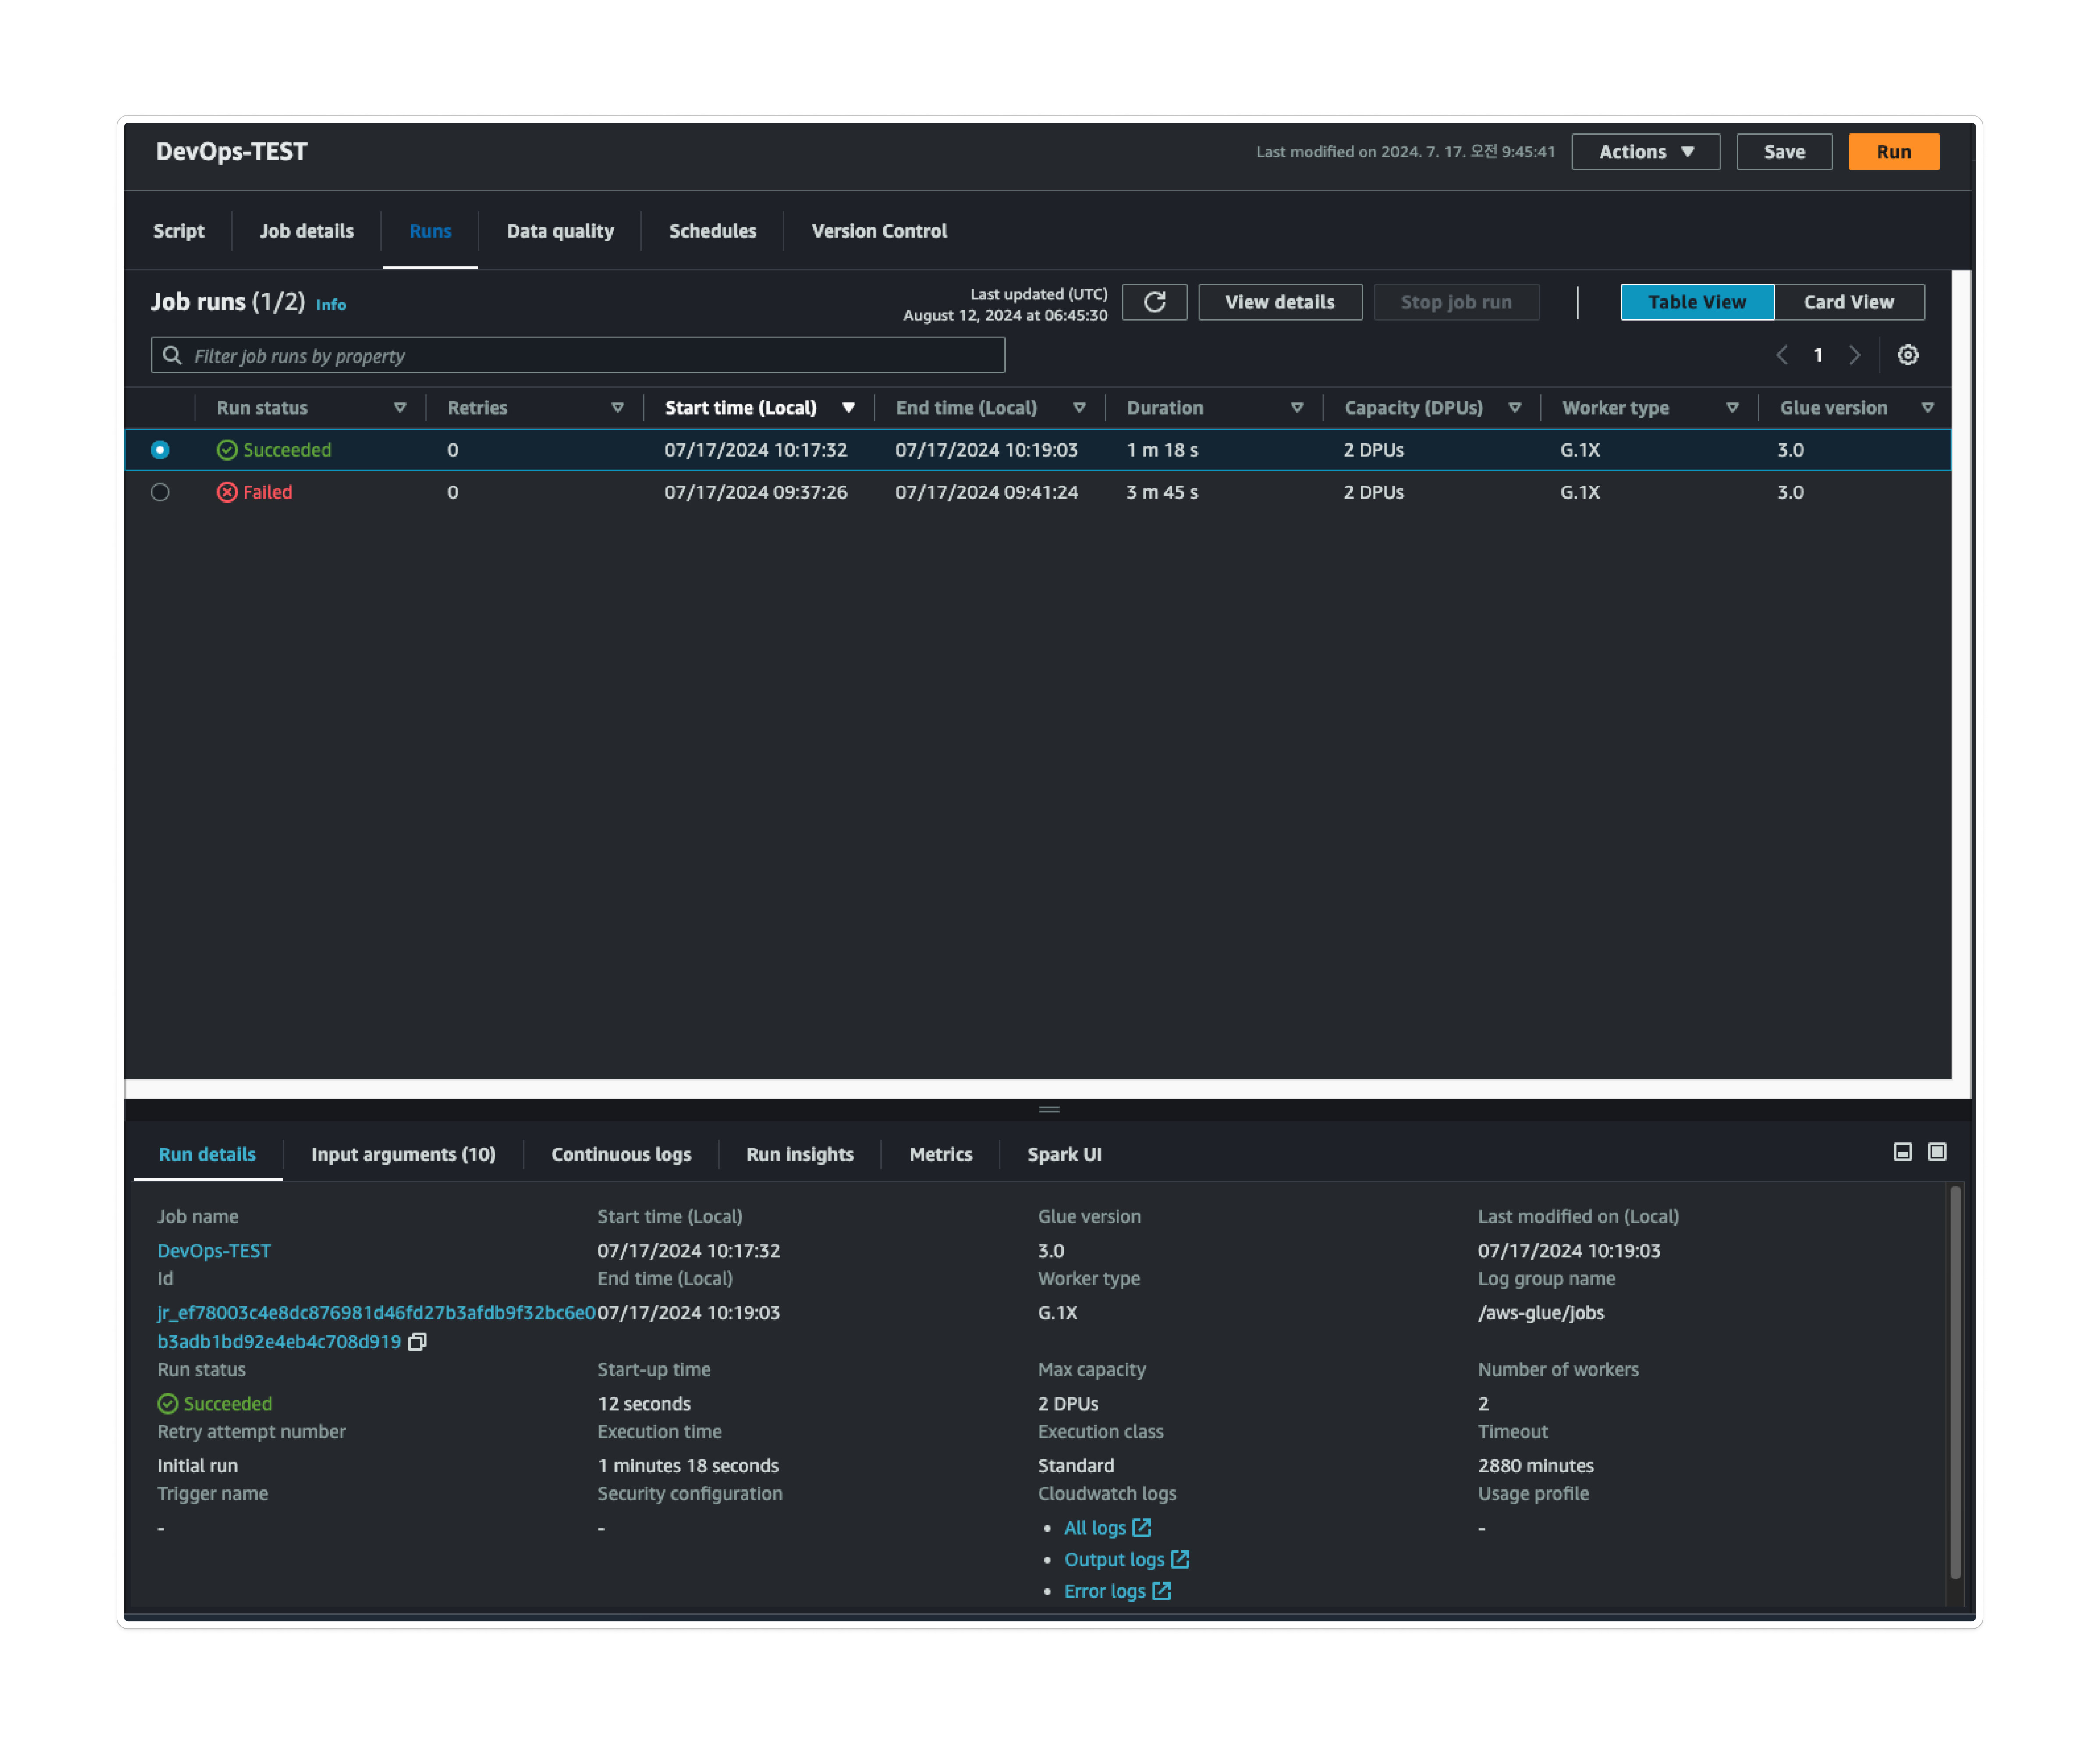Maximize the details panel icon
The image size is (2100, 1748).
pos(1937,1152)
